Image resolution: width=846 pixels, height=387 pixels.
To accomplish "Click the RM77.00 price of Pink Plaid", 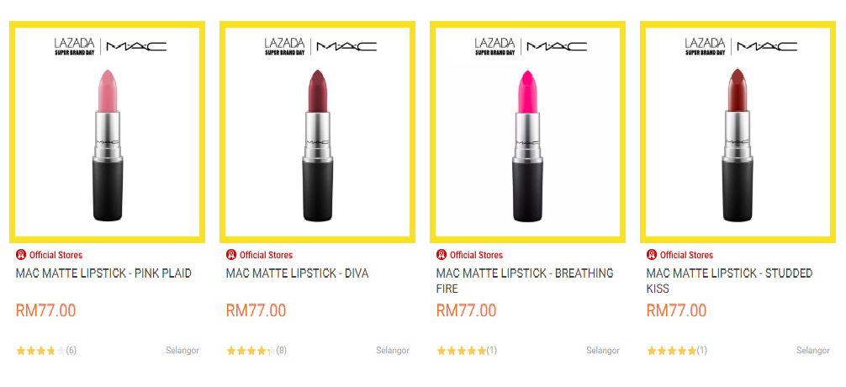I will coord(46,311).
